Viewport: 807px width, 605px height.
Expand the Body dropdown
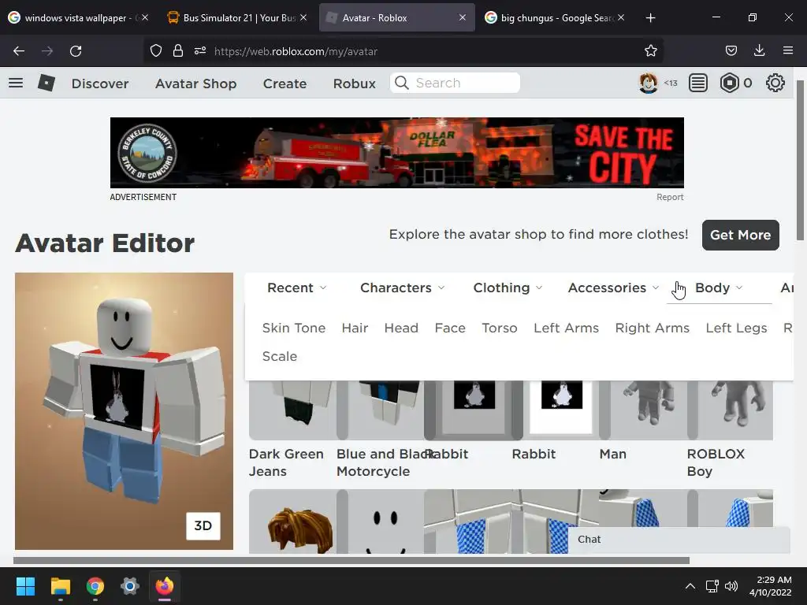click(x=719, y=288)
